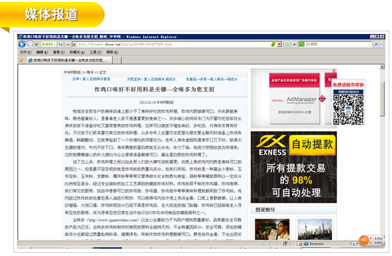Click the article date line 2014-02-18 中华网财经

click(157, 102)
